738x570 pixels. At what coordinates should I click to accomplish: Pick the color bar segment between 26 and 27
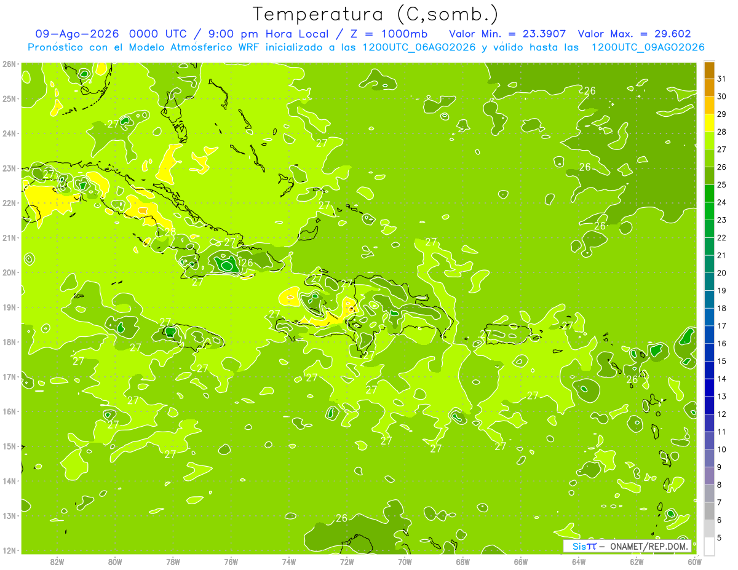(709, 158)
